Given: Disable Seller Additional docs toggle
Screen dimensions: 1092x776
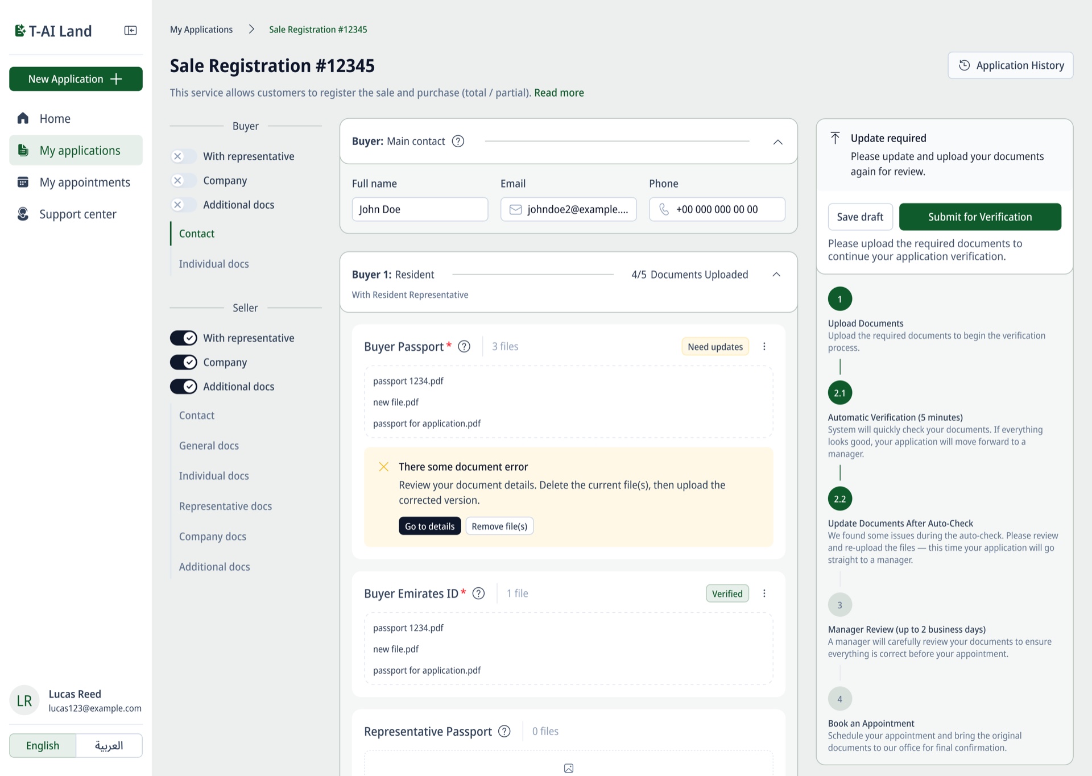Looking at the screenshot, I should tap(184, 387).
